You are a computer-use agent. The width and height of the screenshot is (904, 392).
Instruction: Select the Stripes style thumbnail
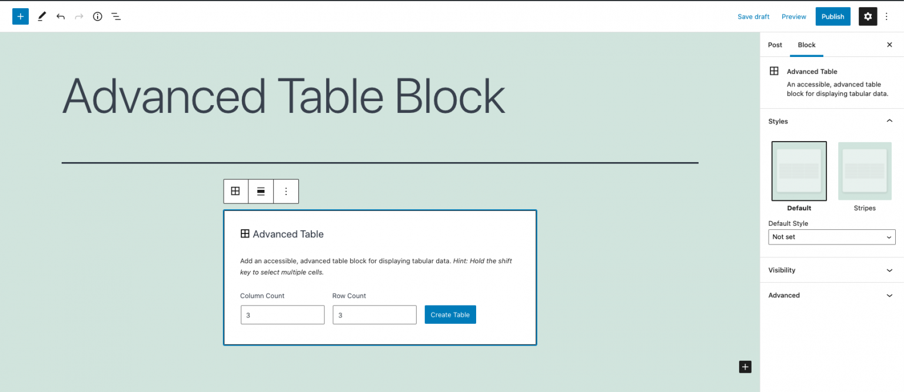point(864,171)
